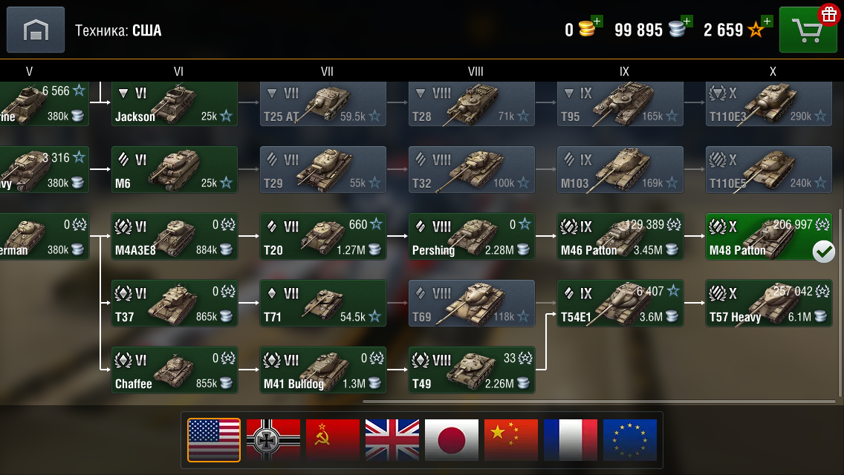Switch to the German flag nation

coord(273,440)
